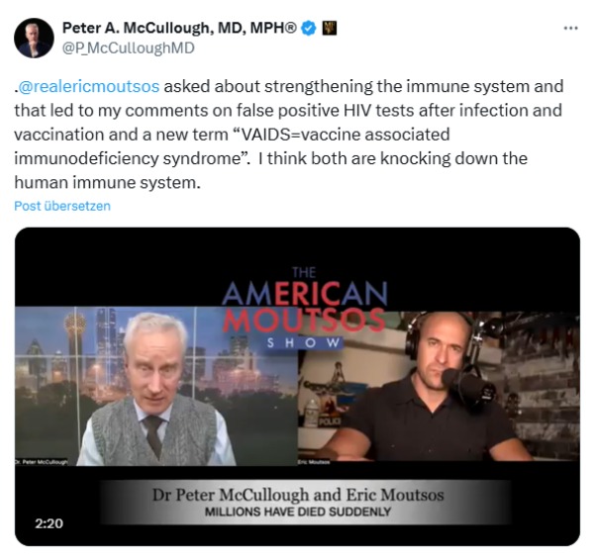Click the blue verified checkmark badge
594x557 pixels.
(309, 28)
